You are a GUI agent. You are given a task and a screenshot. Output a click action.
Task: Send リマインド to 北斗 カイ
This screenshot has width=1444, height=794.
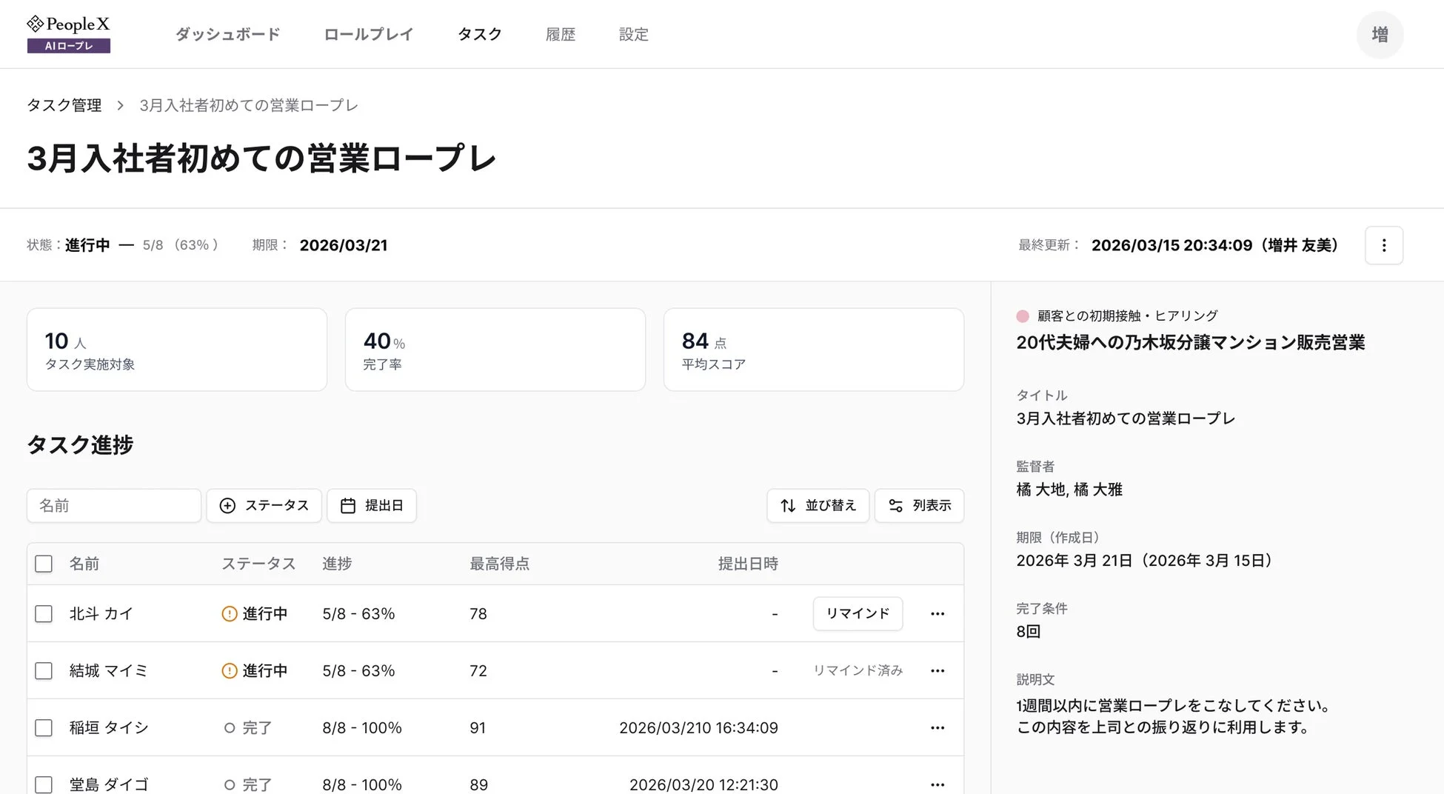click(858, 614)
